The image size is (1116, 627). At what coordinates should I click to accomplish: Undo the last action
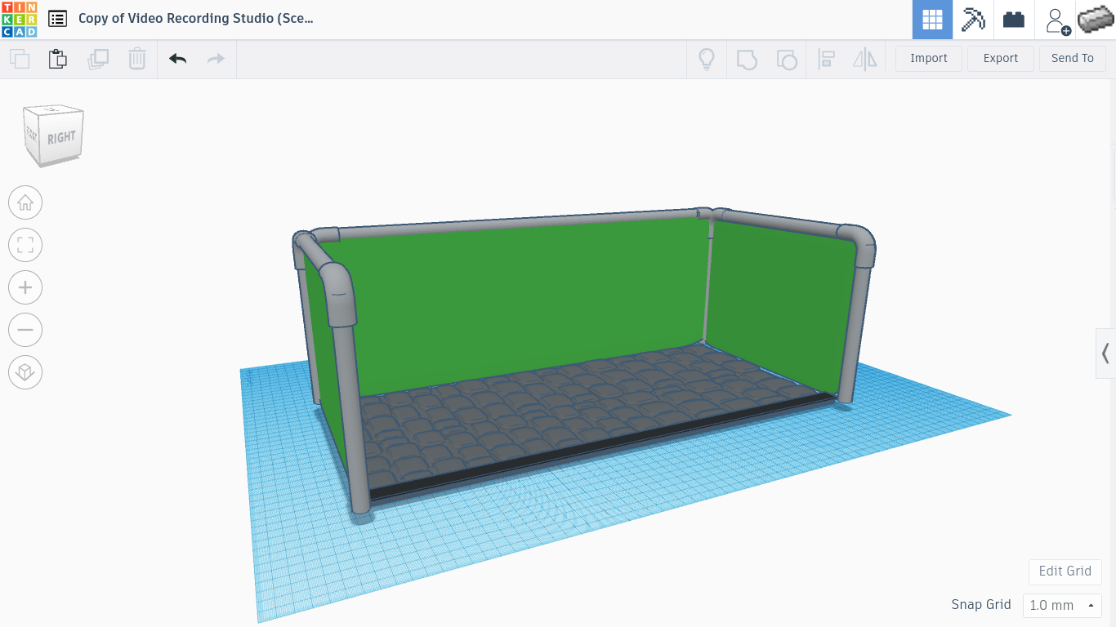(x=178, y=59)
